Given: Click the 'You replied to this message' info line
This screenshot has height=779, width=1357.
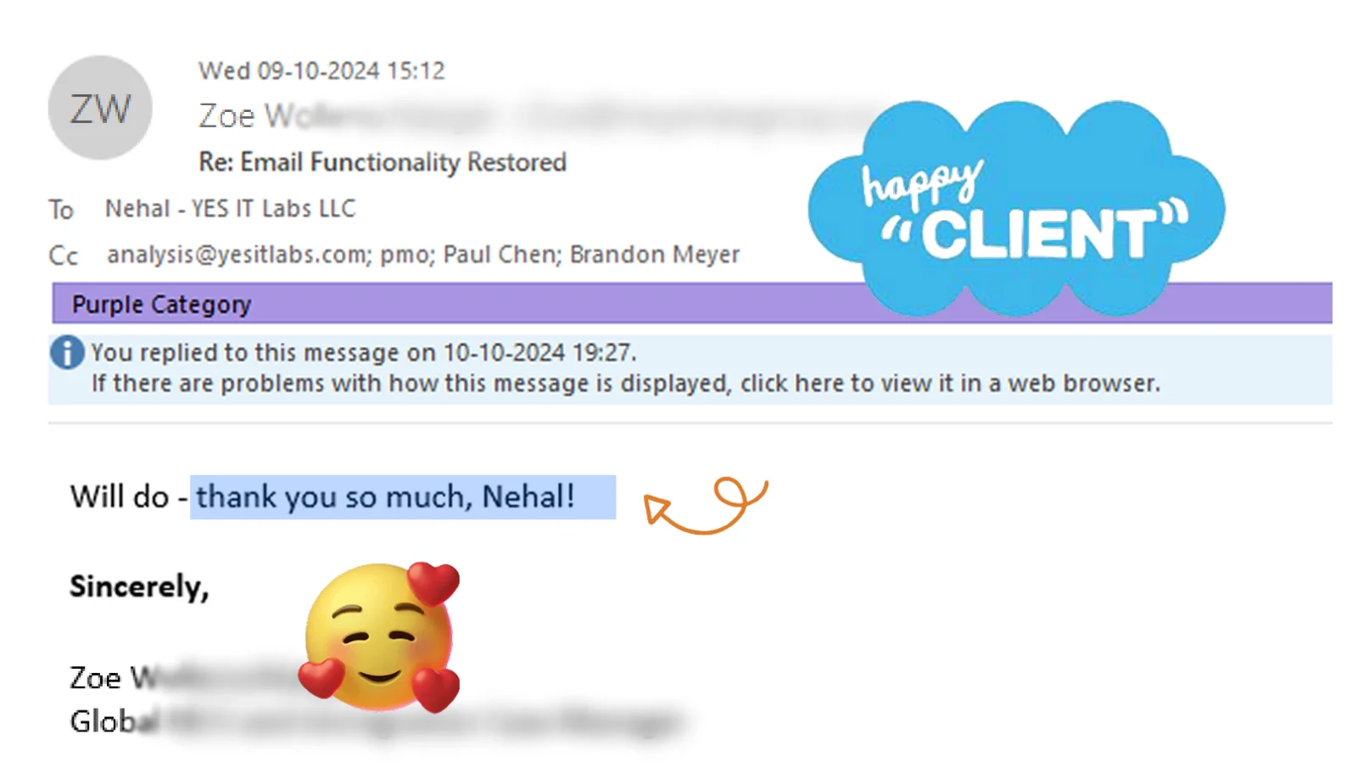Looking at the screenshot, I should [364, 352].
